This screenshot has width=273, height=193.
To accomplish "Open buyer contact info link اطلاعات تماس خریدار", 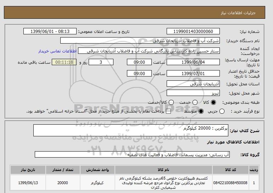I will pyautogui.click(x=57, y=51).
